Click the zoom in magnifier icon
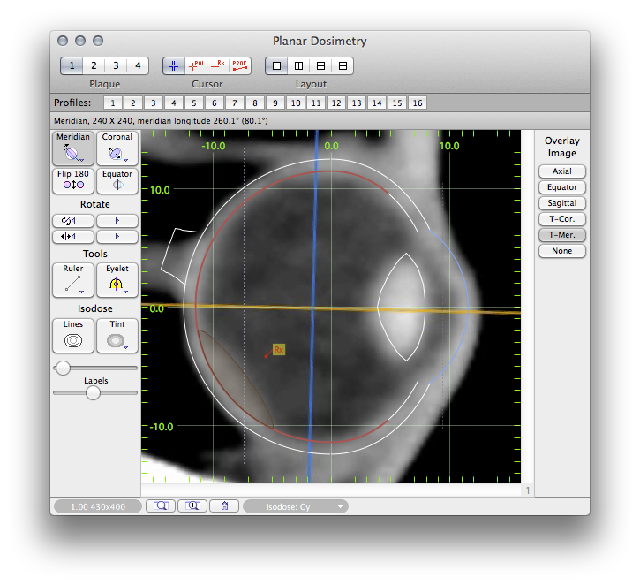Screen dimensions: 640x585 click(x=192, y=506)
